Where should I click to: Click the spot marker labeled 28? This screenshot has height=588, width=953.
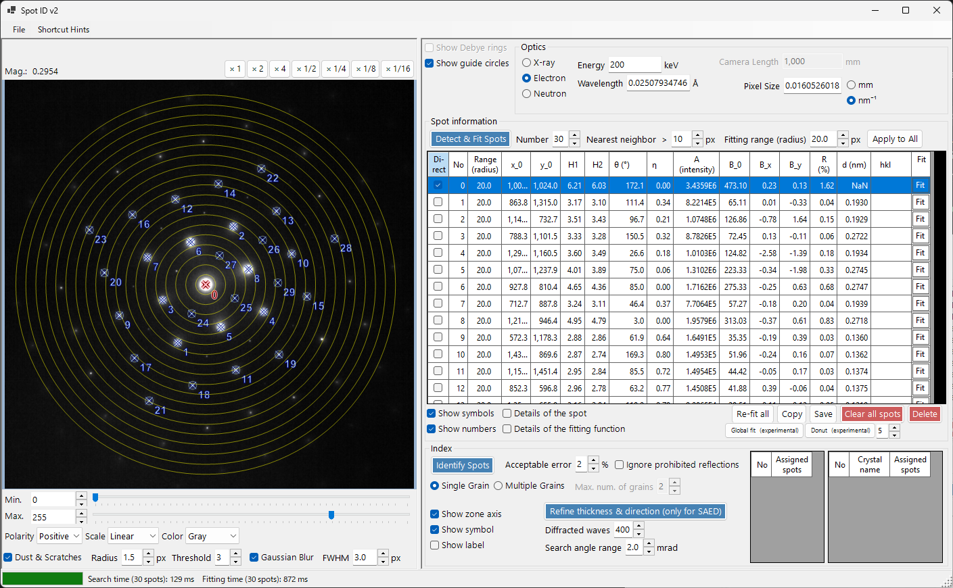334,239
